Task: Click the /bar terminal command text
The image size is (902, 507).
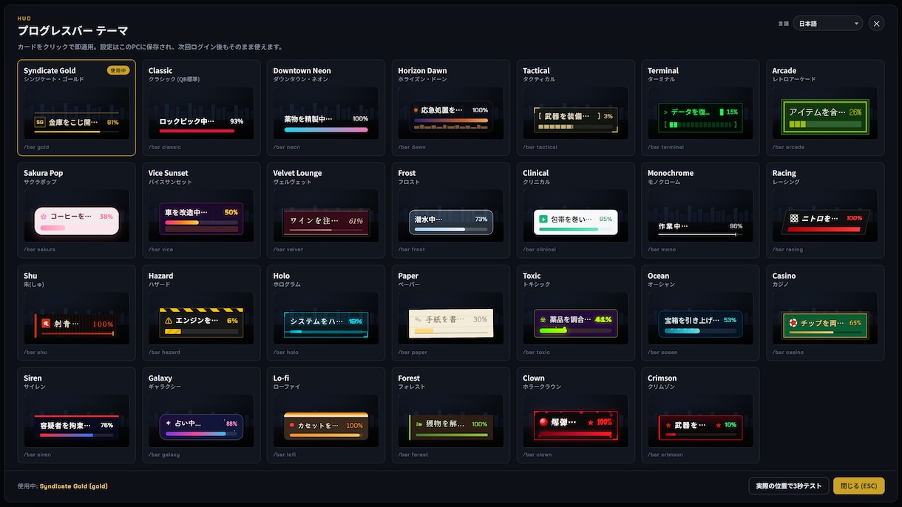Action: tap(665, 147)
